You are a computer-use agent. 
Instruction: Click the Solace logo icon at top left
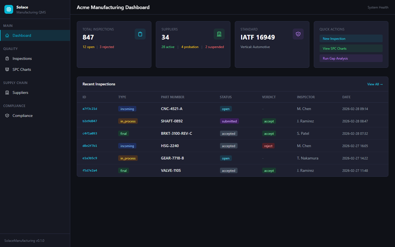(x=9, y=9)
